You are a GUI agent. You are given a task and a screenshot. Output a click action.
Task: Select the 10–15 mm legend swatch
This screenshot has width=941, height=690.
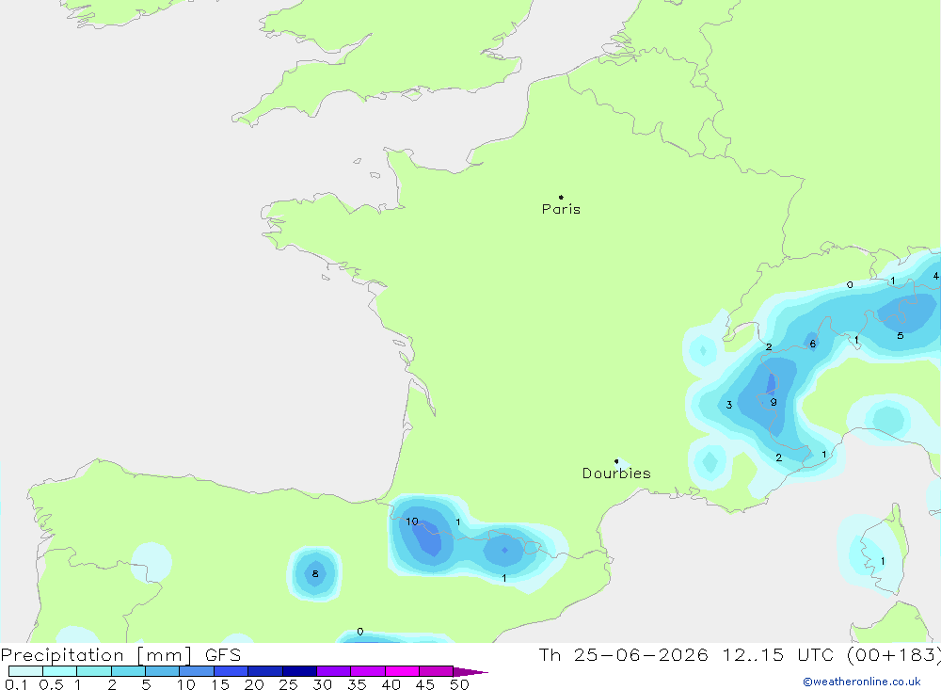[197, 671]
